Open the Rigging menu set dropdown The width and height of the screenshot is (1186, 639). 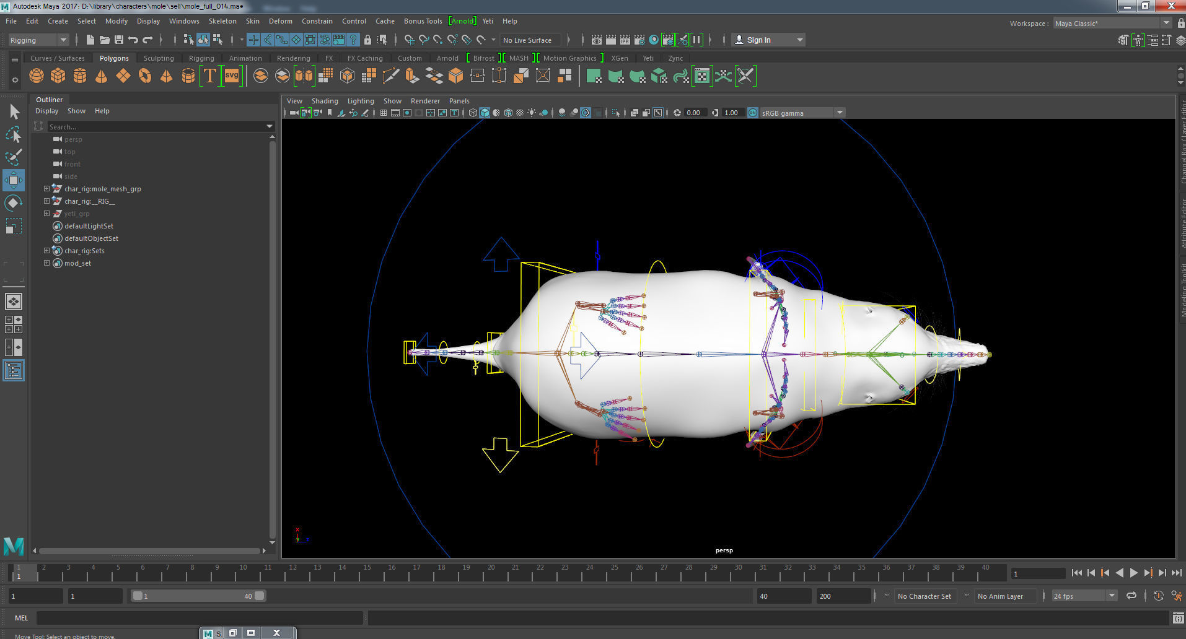coord(38,40)
